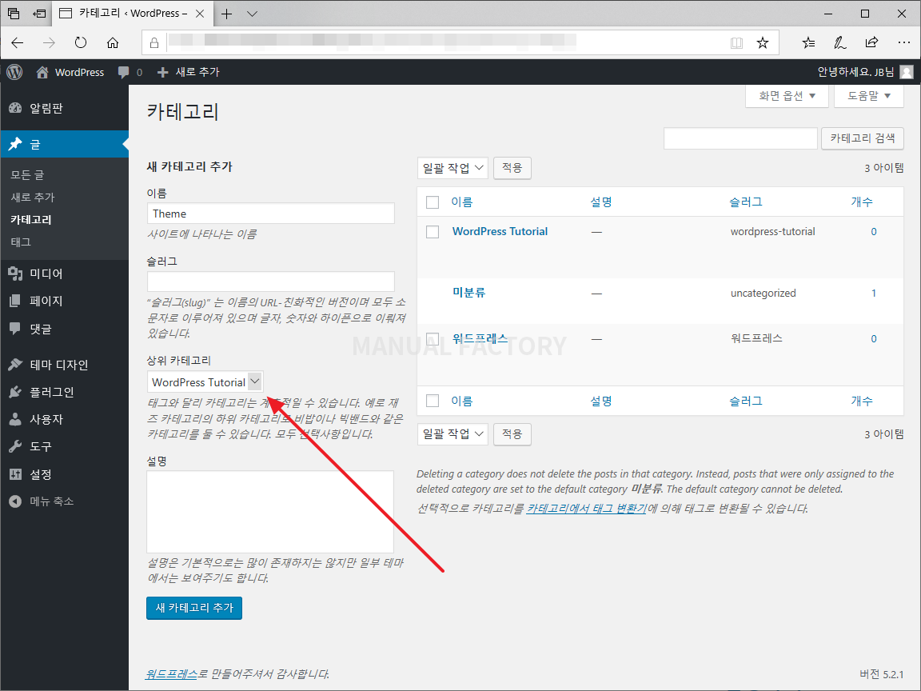Open the bottom 일괄 작업 dropdown

tap(453, 434)
